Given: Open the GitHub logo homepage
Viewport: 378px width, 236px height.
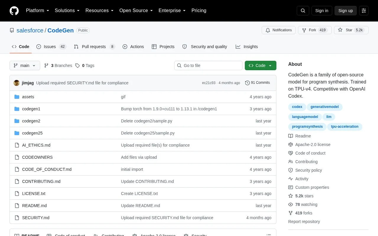Looking at the screenshot, I should click(x=14, y=11).
